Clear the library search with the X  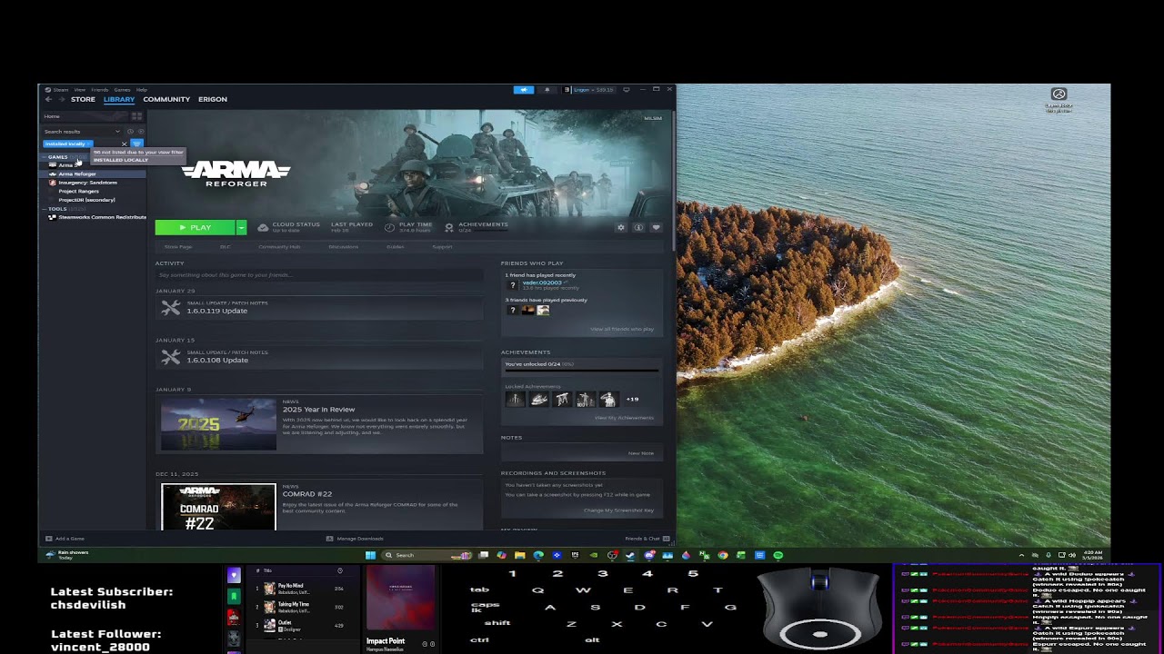(x=125, y=144)
